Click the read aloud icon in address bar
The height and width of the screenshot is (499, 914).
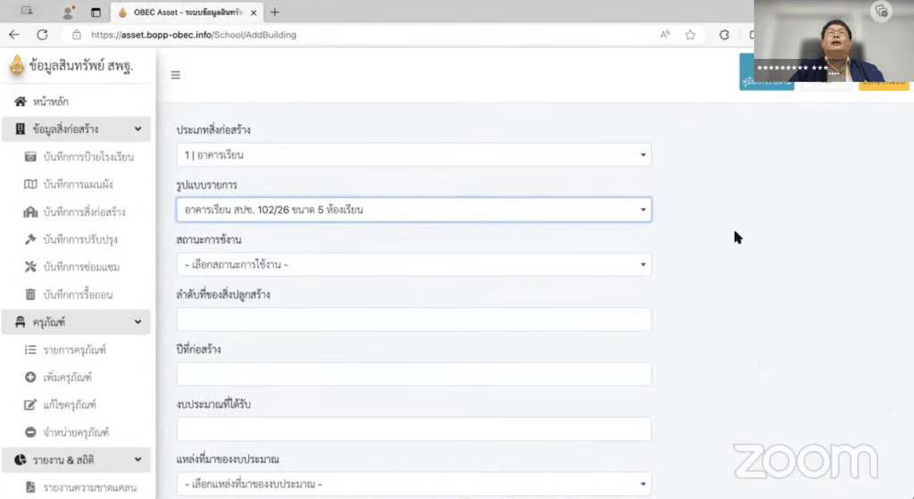[664, 35]
